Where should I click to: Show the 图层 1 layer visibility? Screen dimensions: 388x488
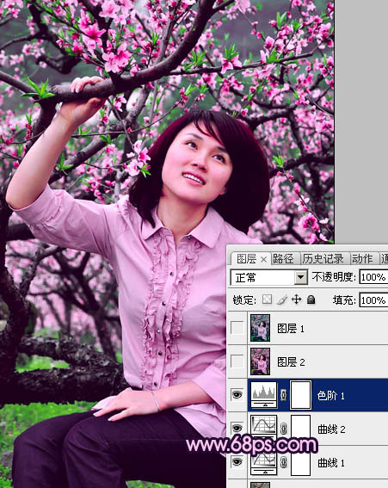point(237,328)
